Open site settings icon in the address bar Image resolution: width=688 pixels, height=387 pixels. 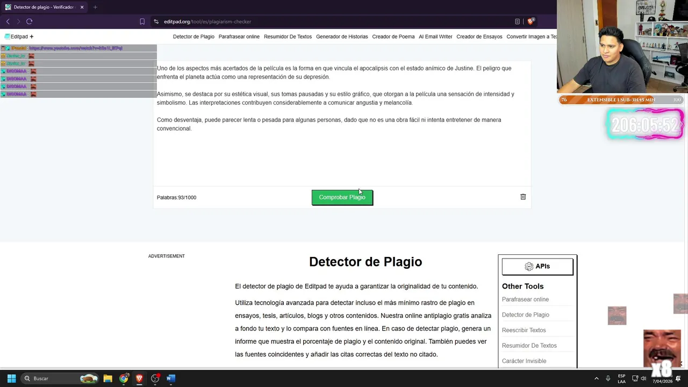pos(156,21)
